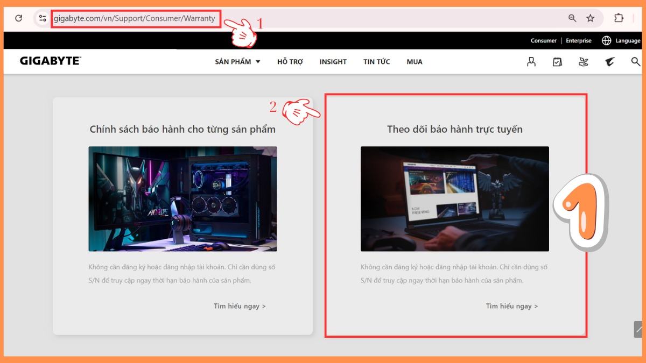Click the gaming PC setup image thumbnail
646x363 pixels.
click(182, 198)
